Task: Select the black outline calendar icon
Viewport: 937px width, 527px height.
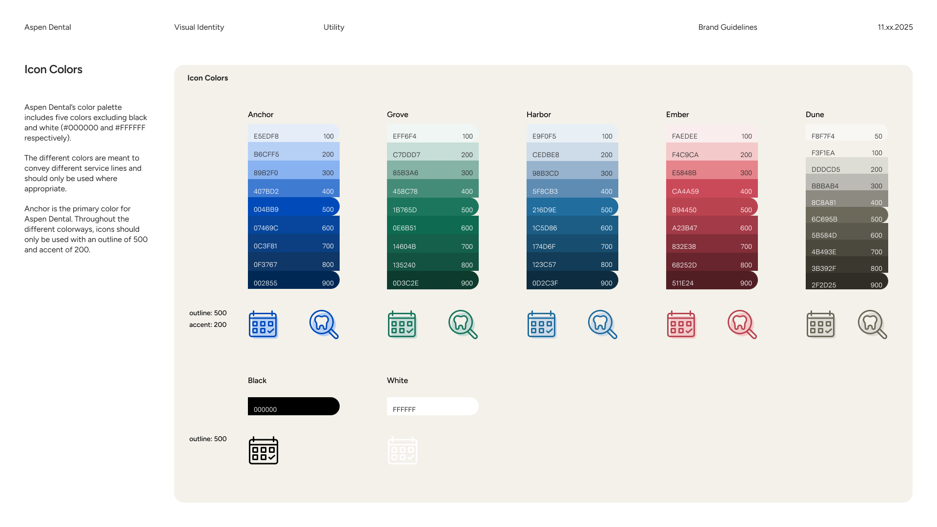Action: [263, 450]
